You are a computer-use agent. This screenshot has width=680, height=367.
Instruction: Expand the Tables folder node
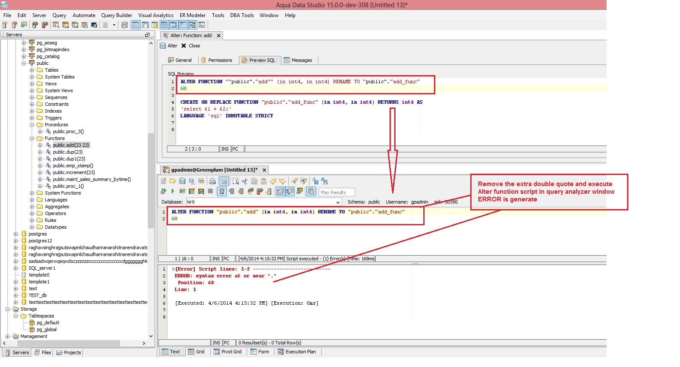tap(32, 70)
